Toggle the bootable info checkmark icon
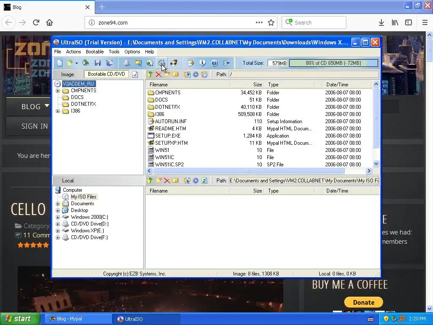Viewport: 433px width, 325px height. tap(135, 74)
